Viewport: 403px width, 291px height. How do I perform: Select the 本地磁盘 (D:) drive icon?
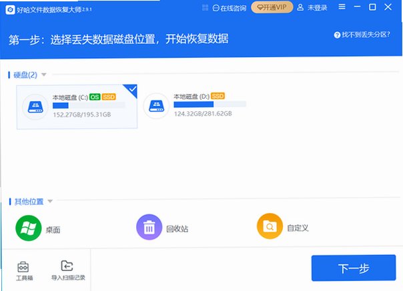[157, 106]
